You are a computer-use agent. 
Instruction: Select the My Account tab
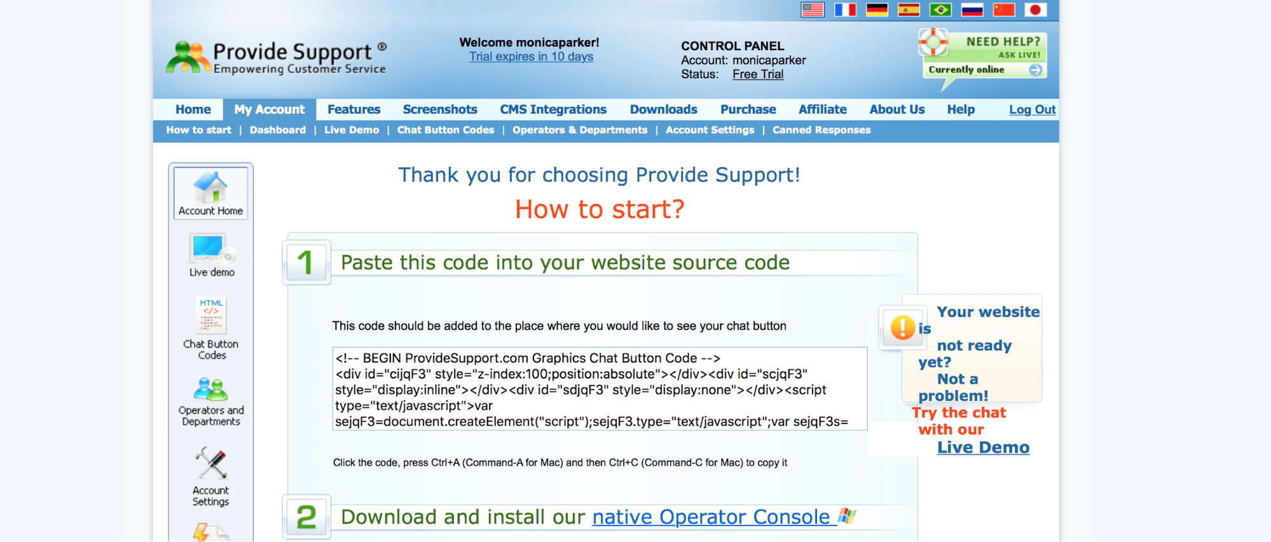[x=270, y=109]
